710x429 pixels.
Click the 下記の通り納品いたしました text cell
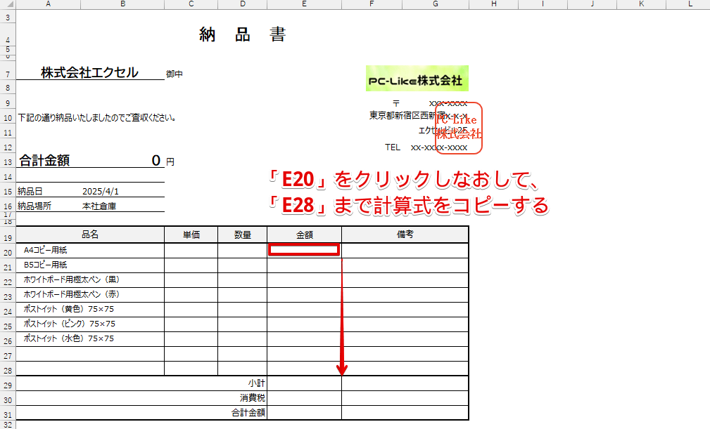[x=97, y=118]
